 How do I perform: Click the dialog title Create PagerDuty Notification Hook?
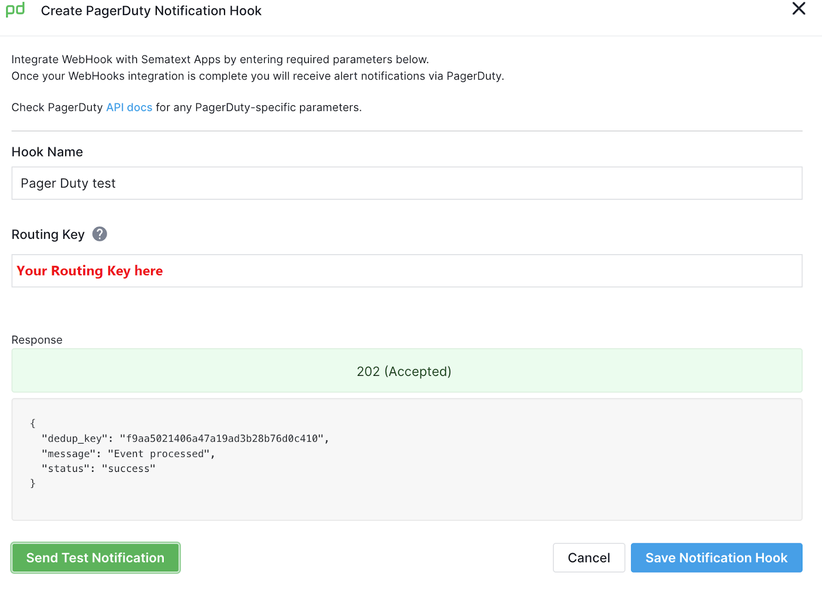pyautogui.click(x=151, y=10)
